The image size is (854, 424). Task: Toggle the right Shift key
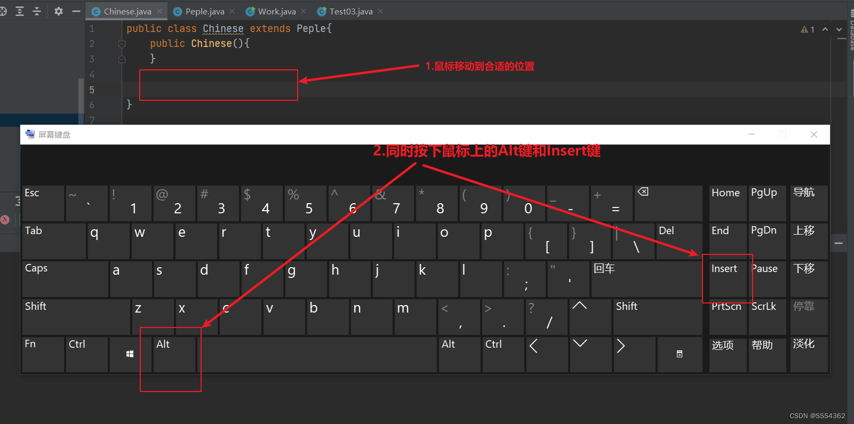click(658, 317)
